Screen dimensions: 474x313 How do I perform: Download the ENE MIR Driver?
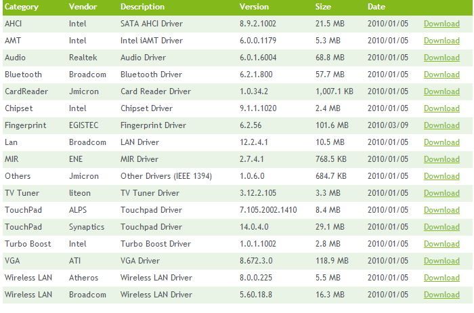coord(441,159)
